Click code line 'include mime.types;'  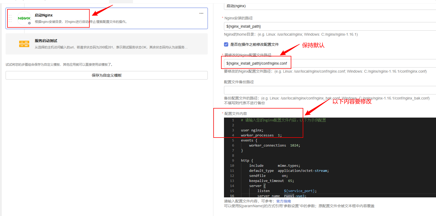tap(275, 166)
